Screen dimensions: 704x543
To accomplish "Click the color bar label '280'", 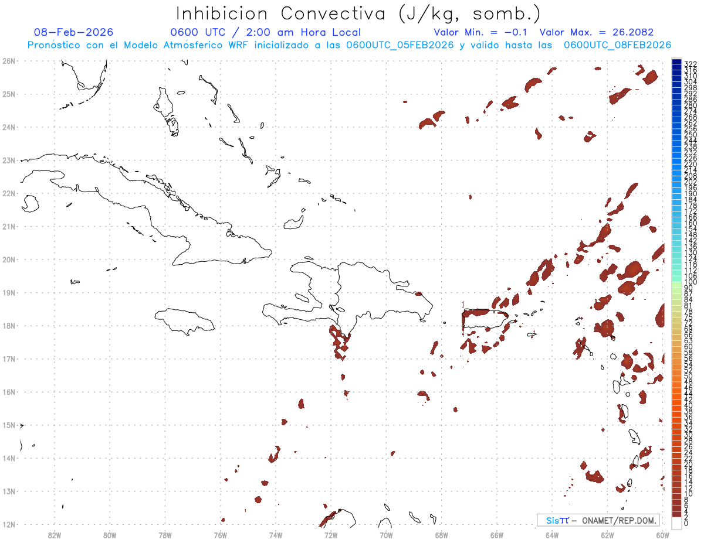I will tap(691, 105).
